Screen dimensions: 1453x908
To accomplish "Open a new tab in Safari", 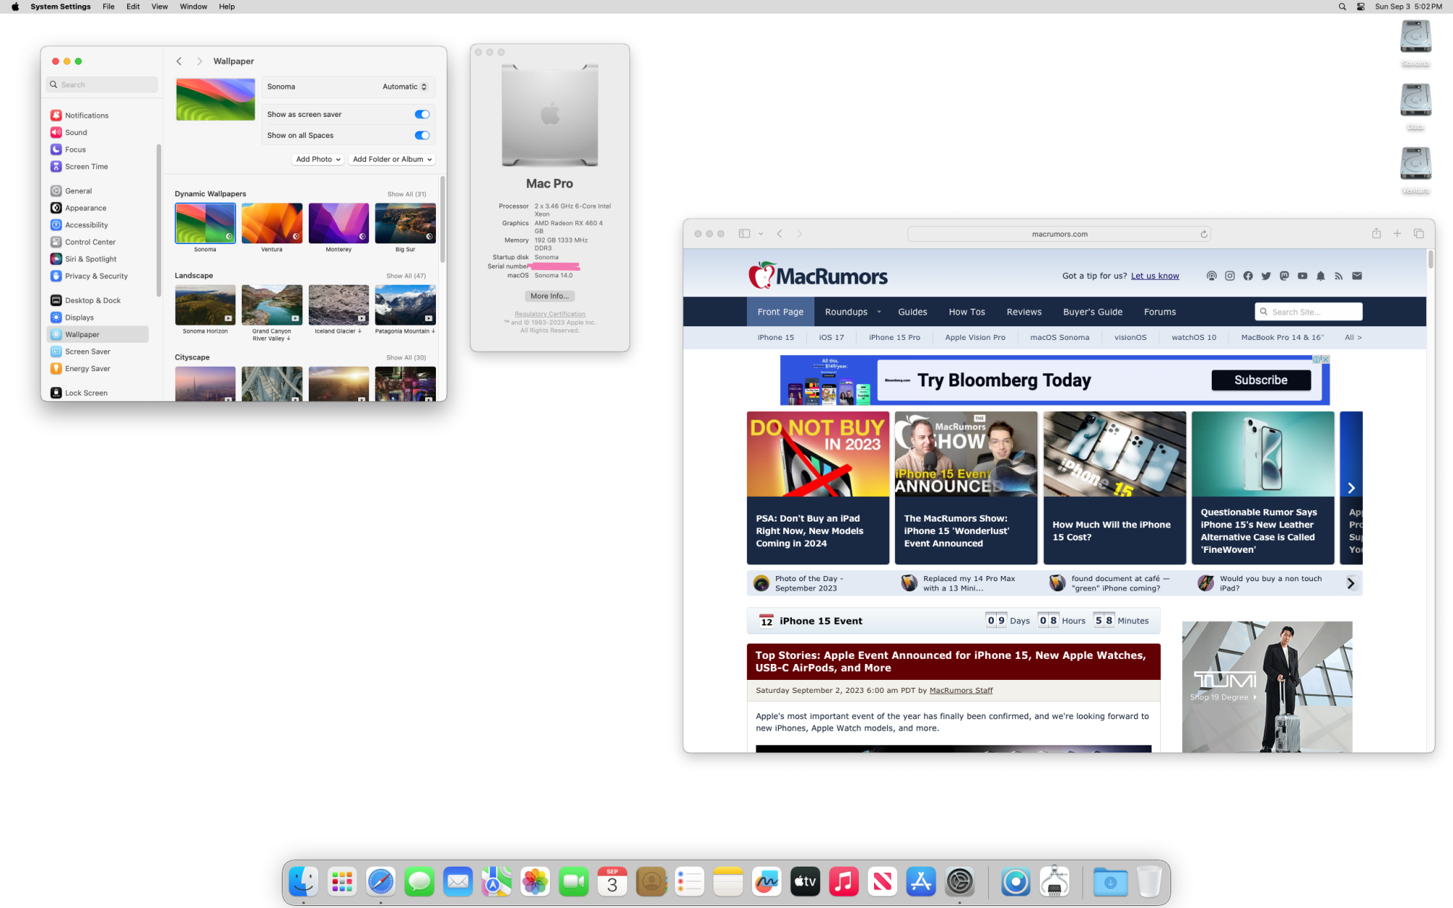I will click(x=1397, y=233).
